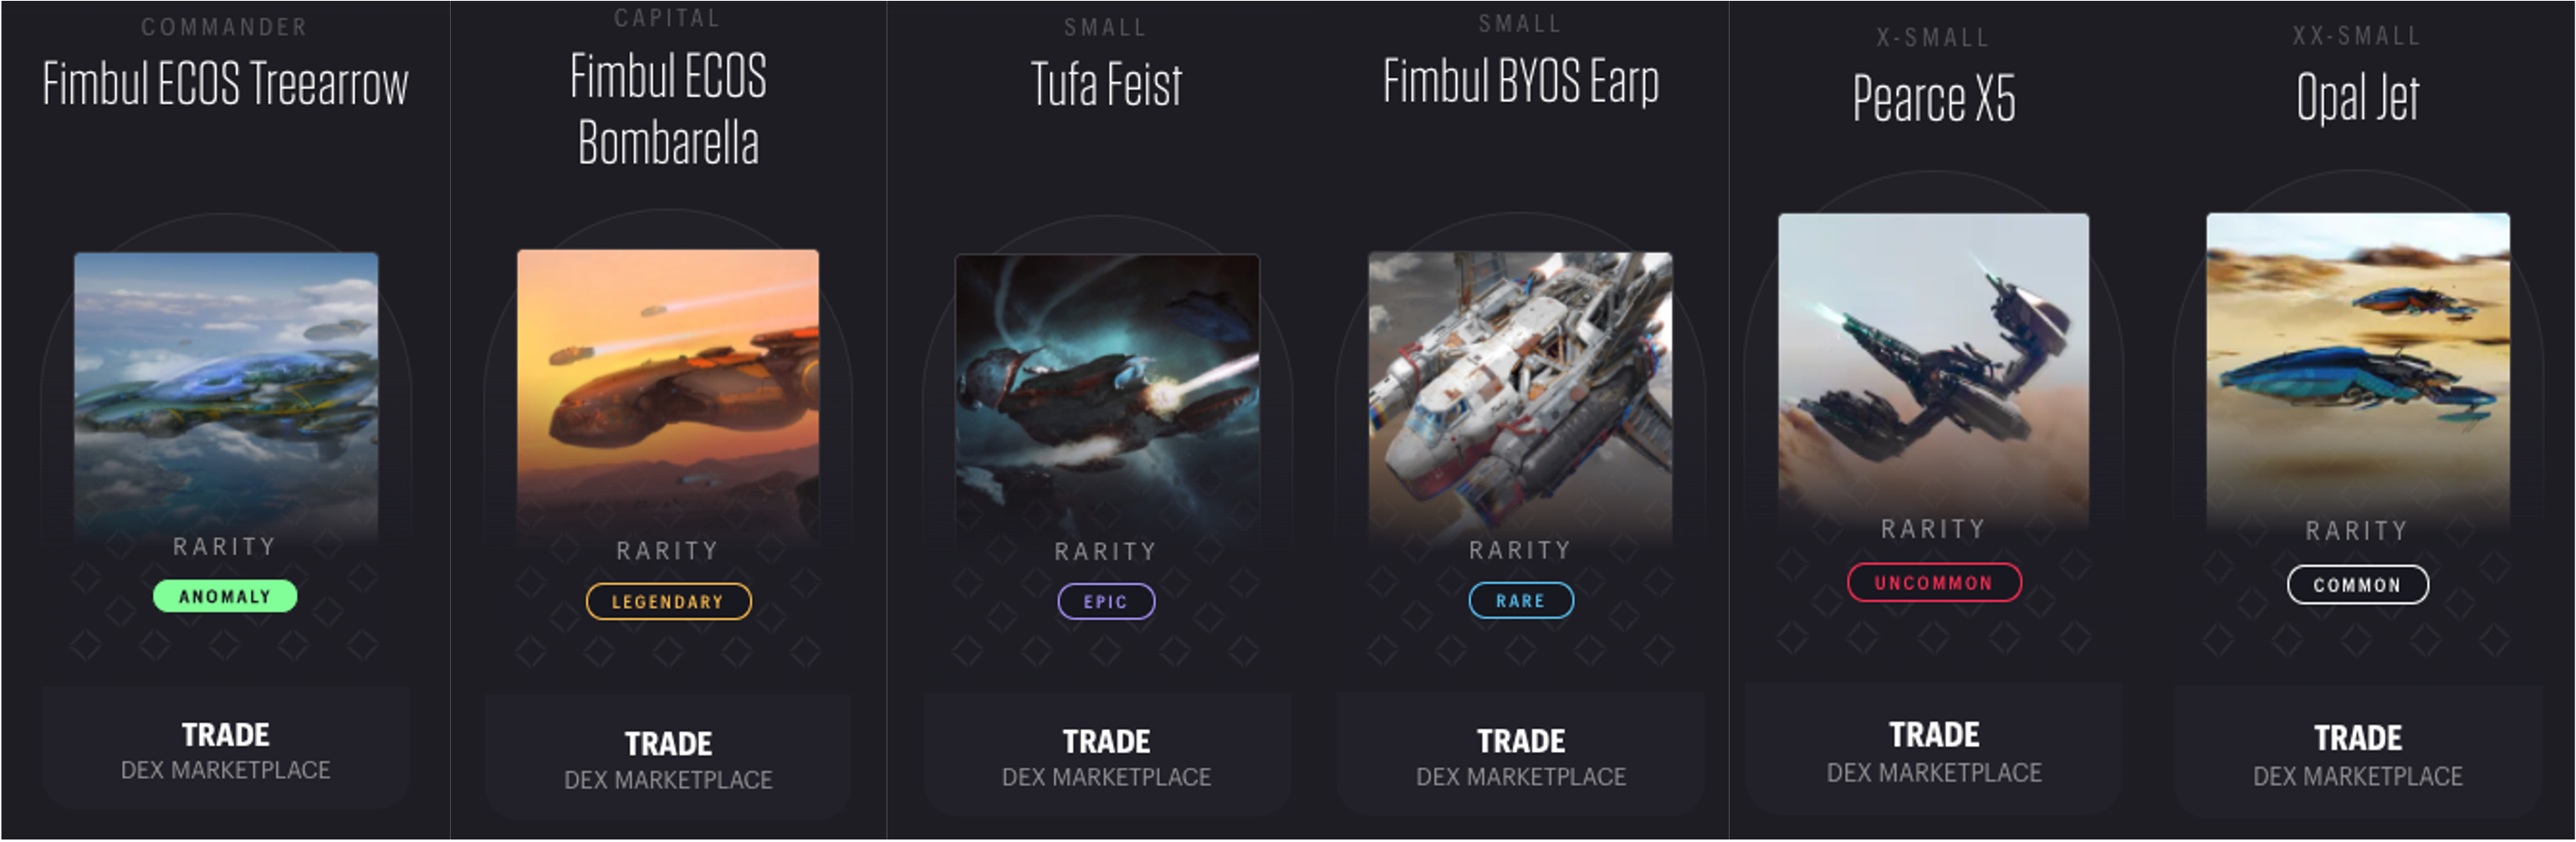Screen dimensions: 2576x842
Task: Trade Fimbul ECOS Bombarella on DEX Marketplace
Action: 668,758
